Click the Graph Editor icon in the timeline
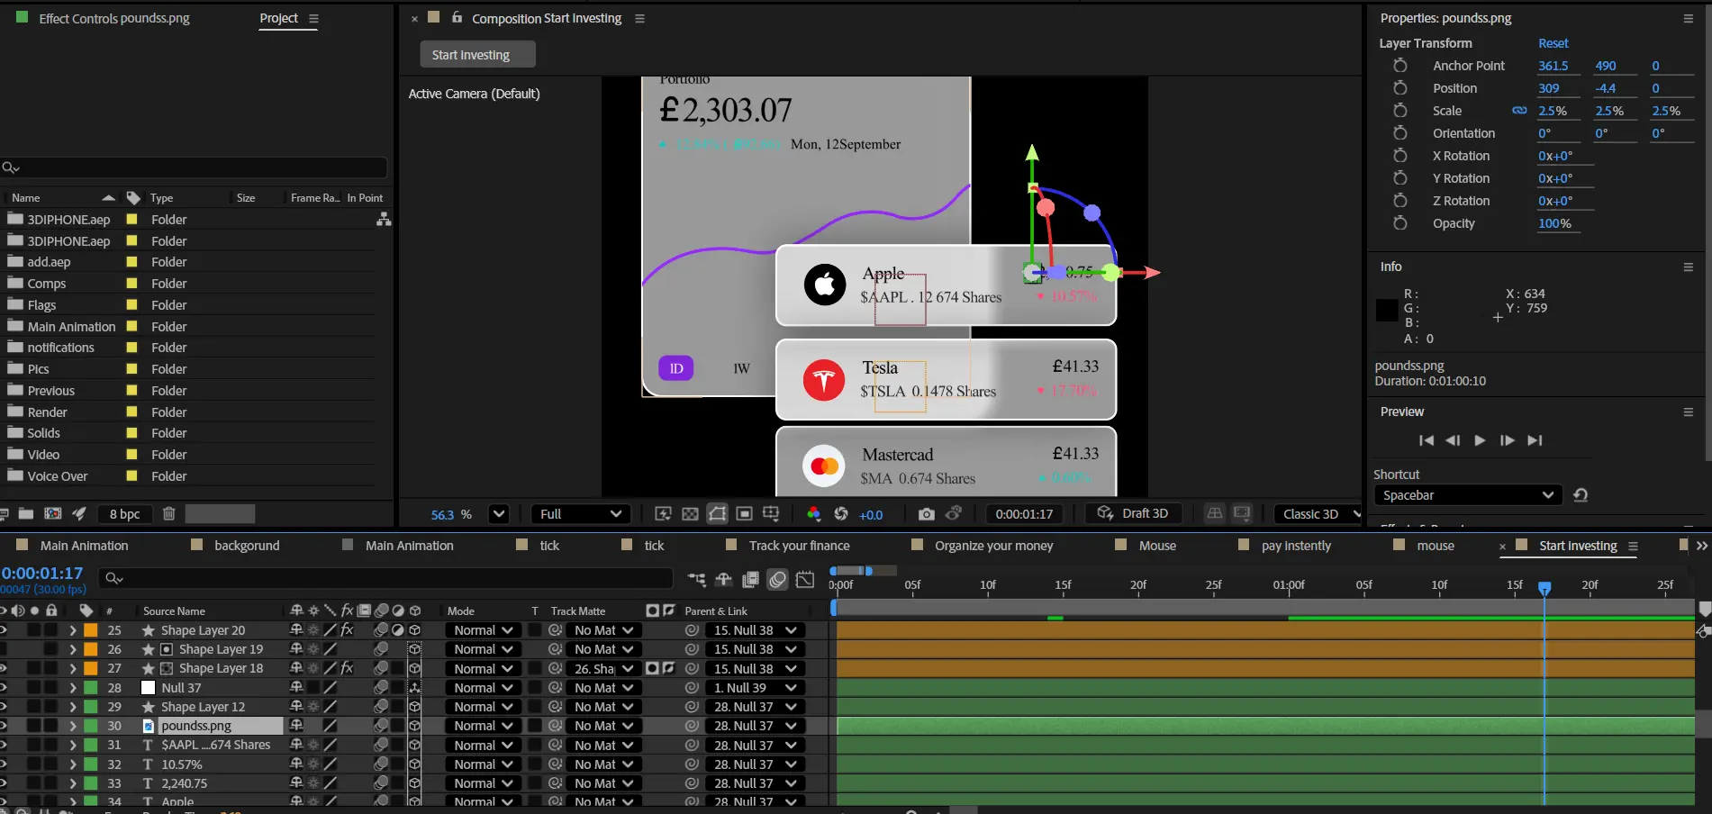Viewport: 1712px width, 814px height. (x=805, y=579)
